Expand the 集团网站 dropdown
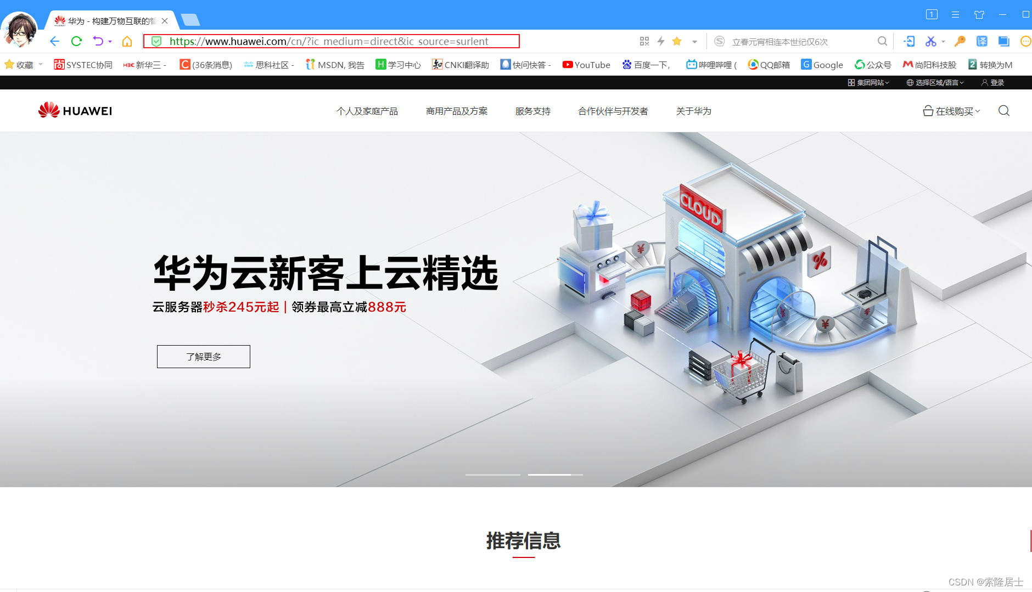1032x592 pixels. [868, 83]
